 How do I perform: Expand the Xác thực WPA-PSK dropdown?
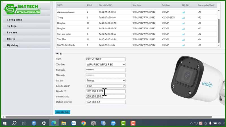coord(105,65)
